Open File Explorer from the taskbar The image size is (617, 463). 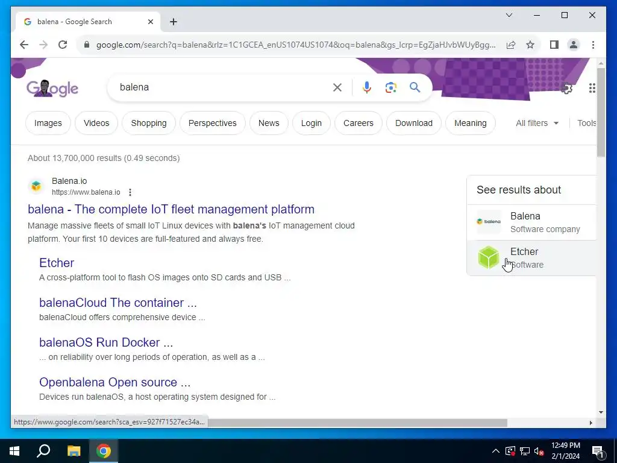pos(74,451)
